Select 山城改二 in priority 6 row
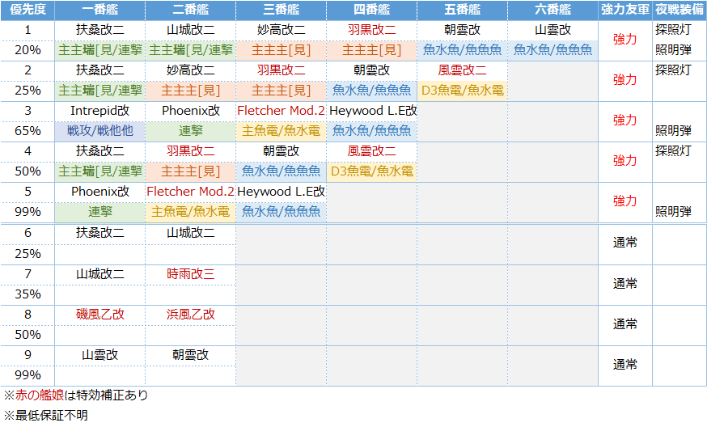Screen dimensions: 707x427 [x=191, y=233]
